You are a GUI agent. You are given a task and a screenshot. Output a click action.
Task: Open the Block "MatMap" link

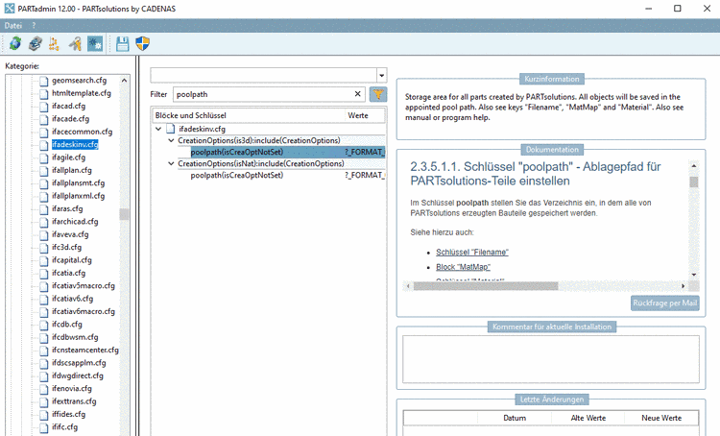(x=463, y=267)
